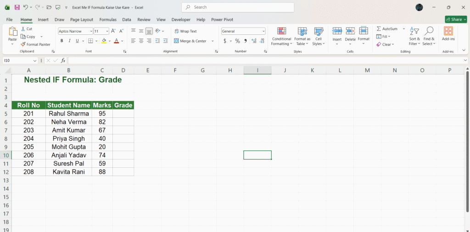Open the Add-ins icon
The image size is (470, 232).
[448, 31]
